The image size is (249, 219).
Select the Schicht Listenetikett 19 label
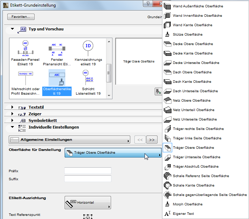[88, 83]
